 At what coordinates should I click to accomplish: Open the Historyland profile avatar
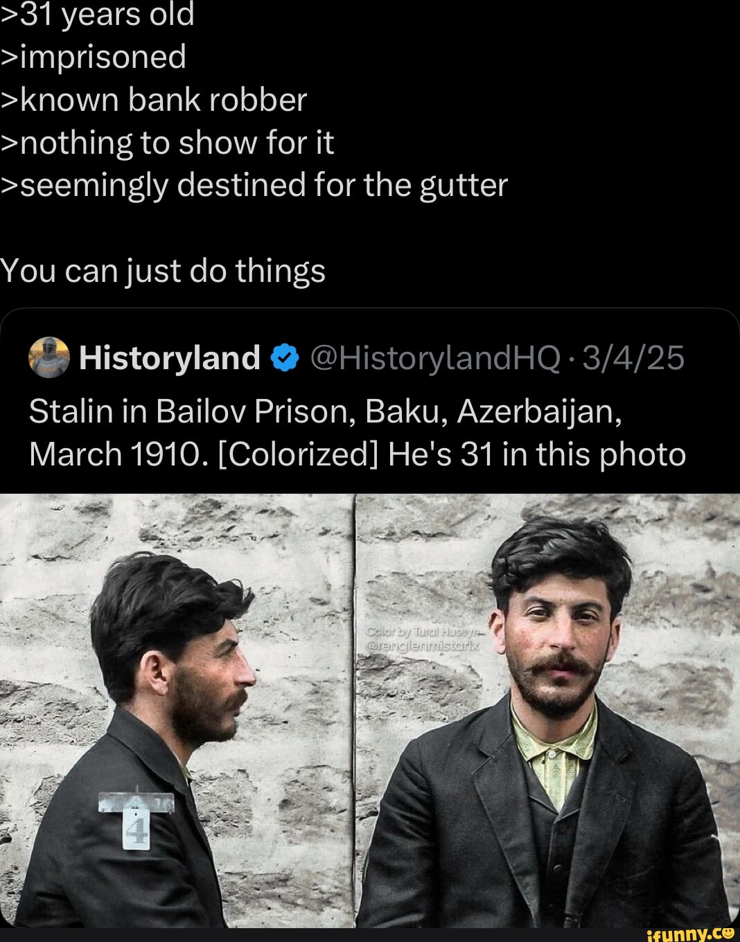pos(49,357)
